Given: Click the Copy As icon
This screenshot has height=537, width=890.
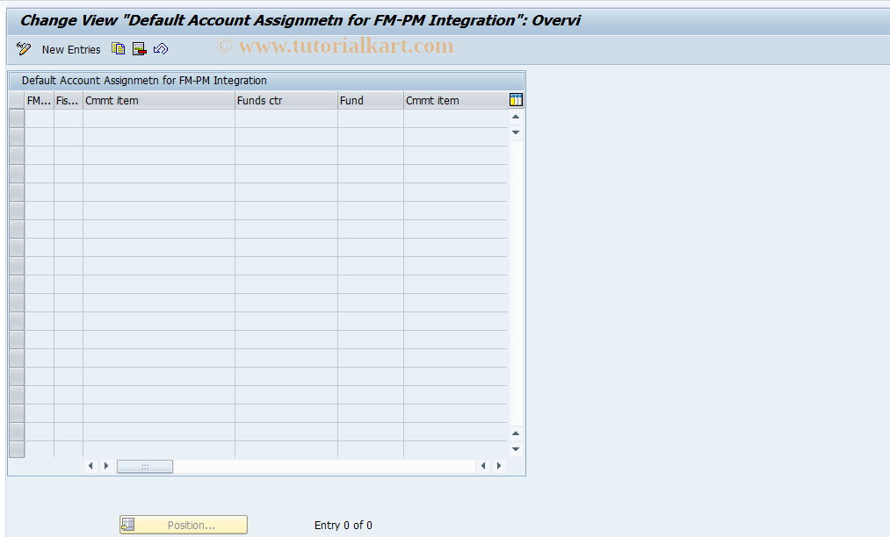Looking at the screenshot, I should (118, 49).
